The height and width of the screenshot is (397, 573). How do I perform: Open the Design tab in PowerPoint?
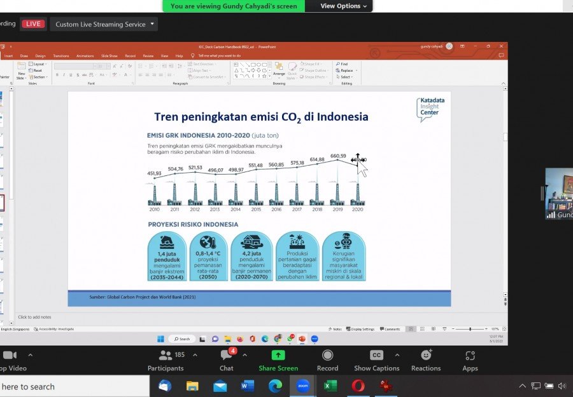click(x=40, y=56)
